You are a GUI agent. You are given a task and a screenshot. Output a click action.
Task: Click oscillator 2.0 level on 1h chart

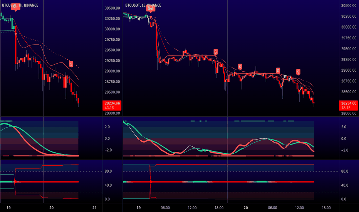coord(107,127)
